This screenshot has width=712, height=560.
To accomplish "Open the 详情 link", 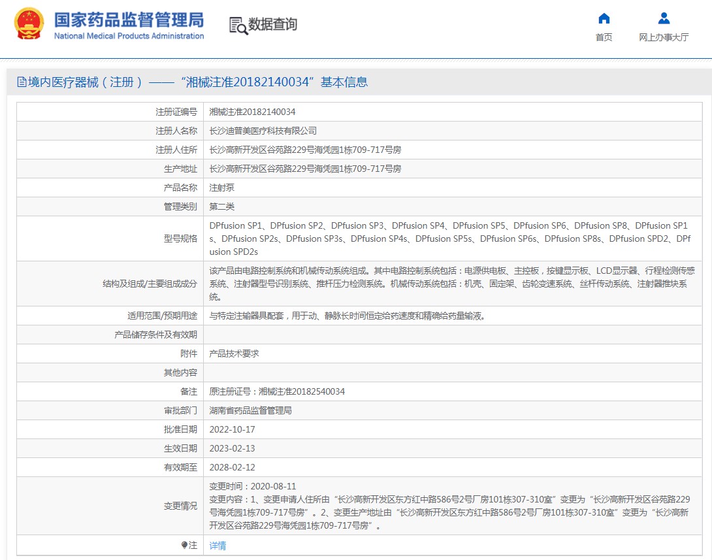I will point(218,546).
